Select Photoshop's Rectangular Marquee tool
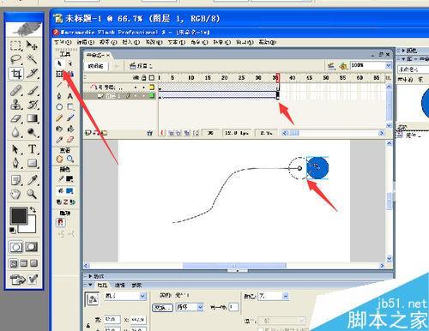Image resolution: width=429 pixels, height=331 pixels. pos(15,45)
